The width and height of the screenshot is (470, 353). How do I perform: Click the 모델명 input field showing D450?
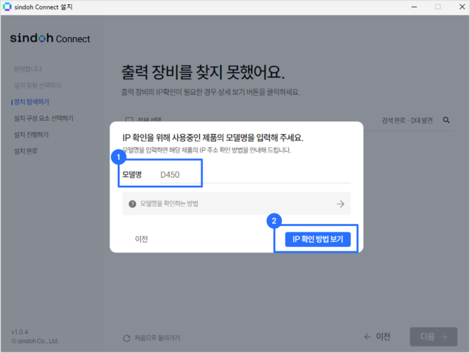tap(255, 175)
